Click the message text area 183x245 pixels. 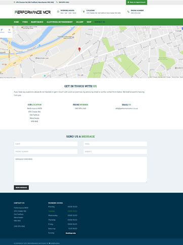pyautogui.click(x=80, y=170)
